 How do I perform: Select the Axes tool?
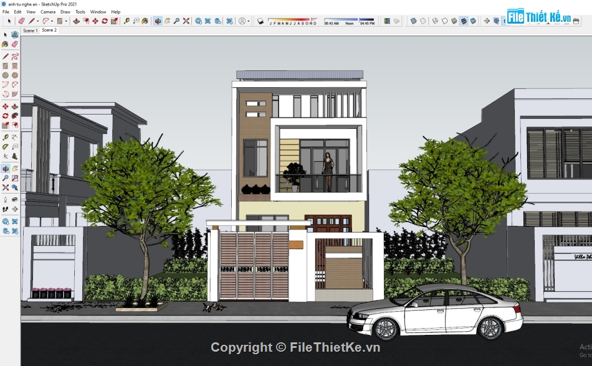[x=5, y=156]
